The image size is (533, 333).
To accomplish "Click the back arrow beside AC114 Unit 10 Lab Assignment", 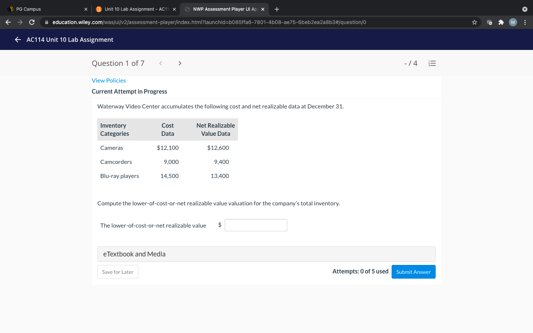I will click(x=17, y=40).
